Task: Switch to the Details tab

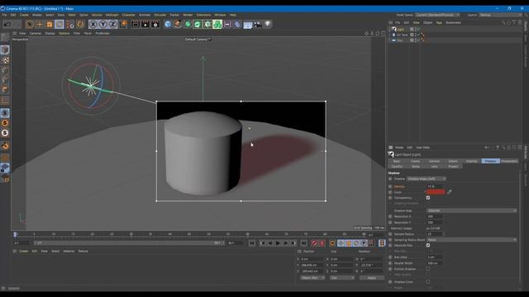Action: pyautogui.click(x=453, y=162)
